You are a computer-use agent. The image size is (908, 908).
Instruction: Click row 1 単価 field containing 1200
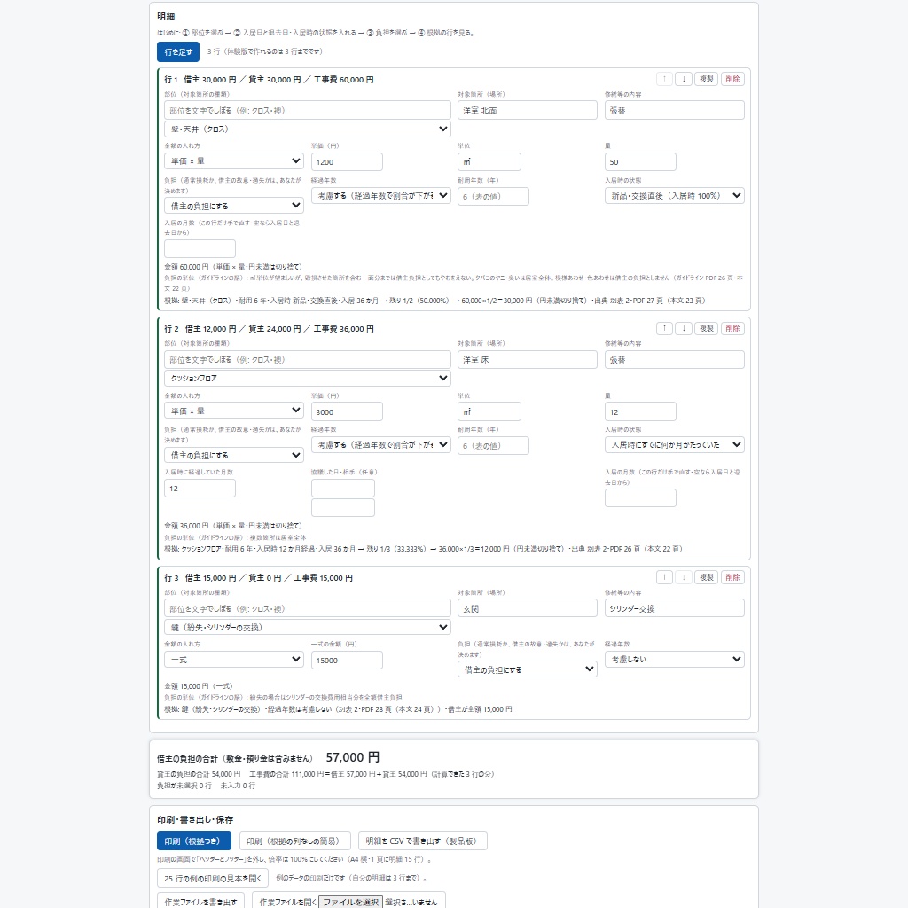click(347, 162)
